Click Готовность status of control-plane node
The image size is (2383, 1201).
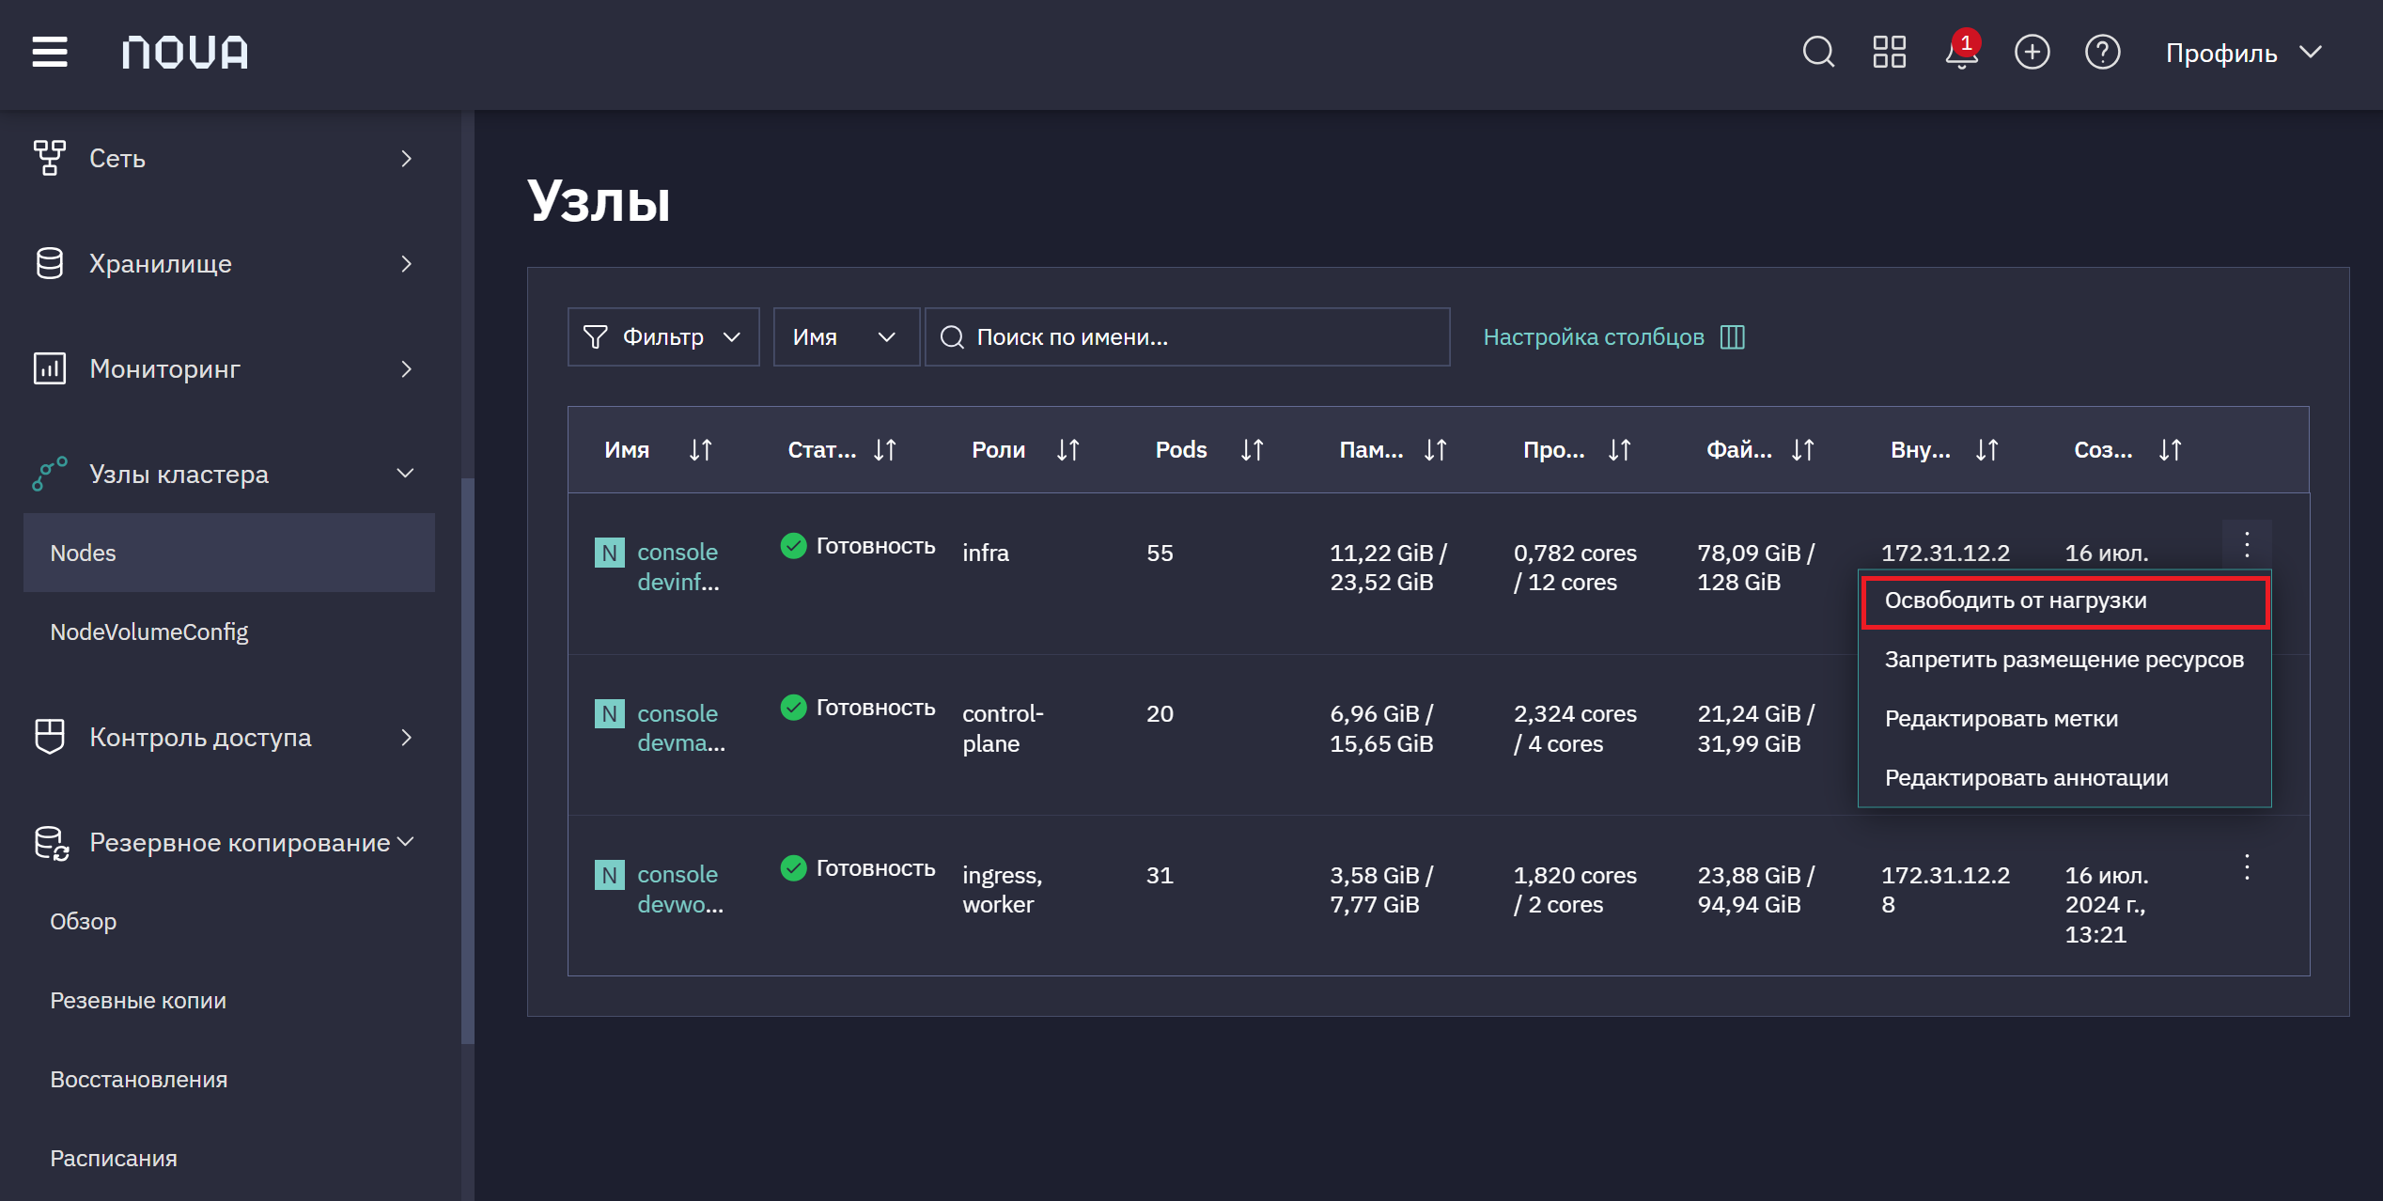coord(858,708)
